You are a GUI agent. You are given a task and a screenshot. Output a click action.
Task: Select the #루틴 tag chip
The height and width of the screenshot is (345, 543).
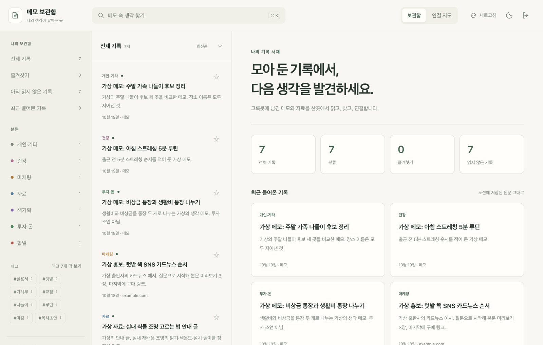pos(50,305)
